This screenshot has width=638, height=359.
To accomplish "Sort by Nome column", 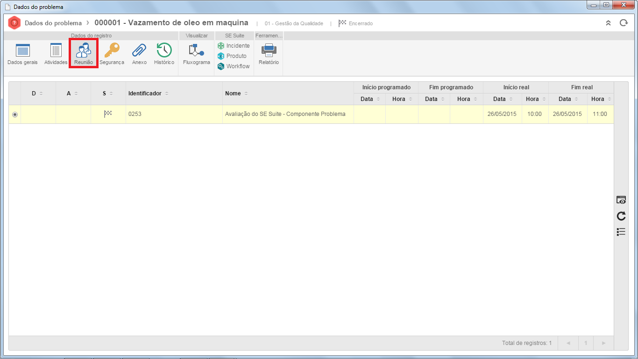I will pyautogui.click(x=236, y=93).
